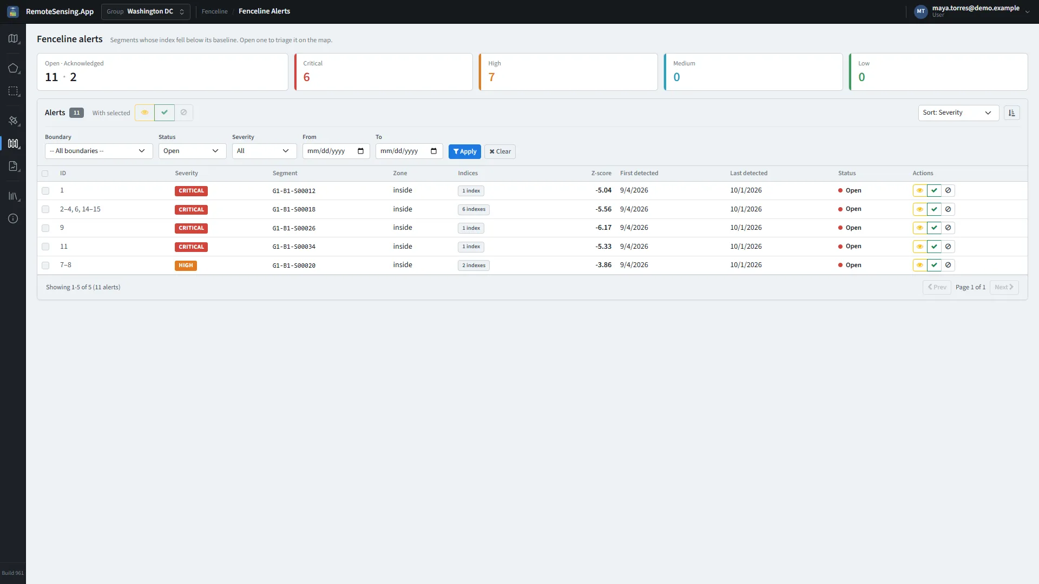
Task: Acknowledge alert 1 with its eye icon
Action: click(919, 190)
